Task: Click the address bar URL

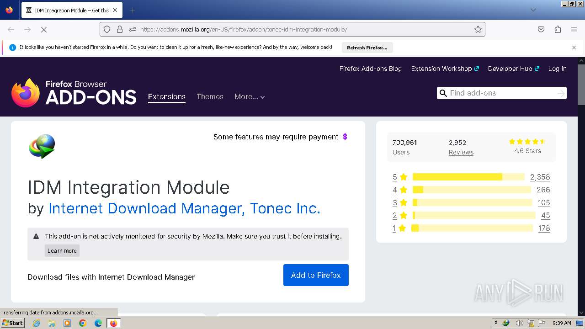Action: tap(244, 29)
